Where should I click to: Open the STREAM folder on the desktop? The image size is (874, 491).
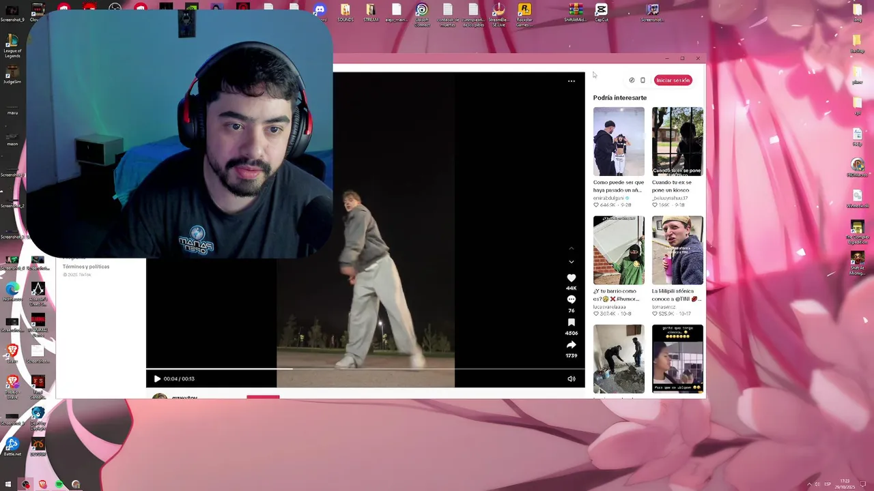pos(371,12)
